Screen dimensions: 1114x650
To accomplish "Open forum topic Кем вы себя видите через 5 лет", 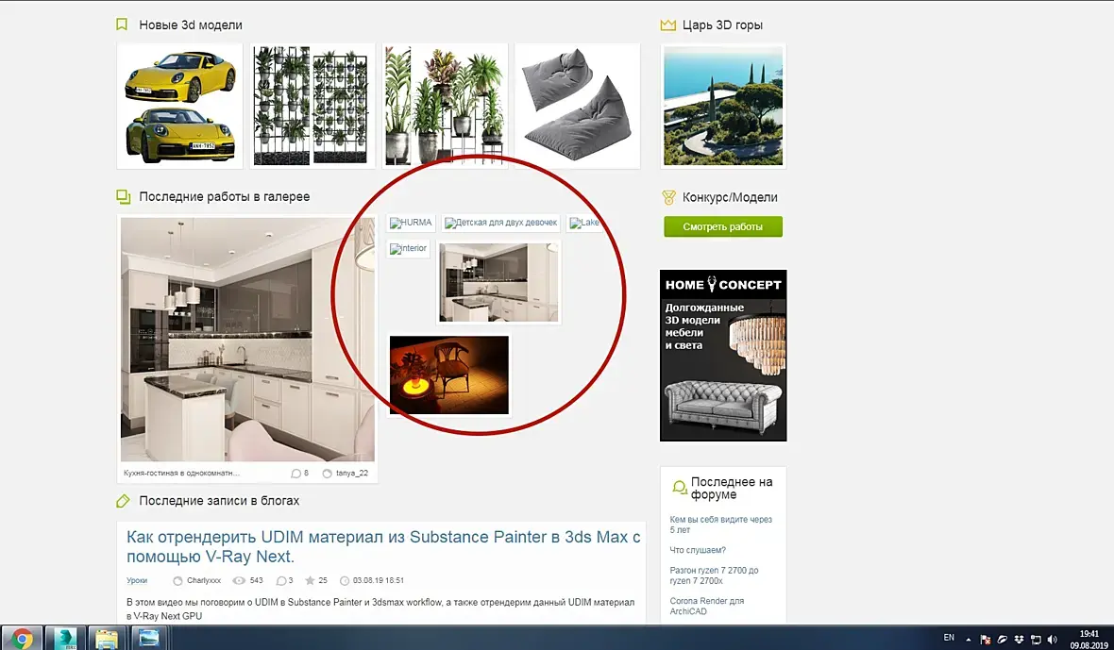I will (720, 525).
